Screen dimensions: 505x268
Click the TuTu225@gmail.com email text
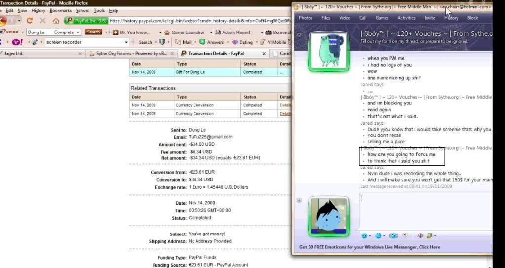(x=210, y=137)
